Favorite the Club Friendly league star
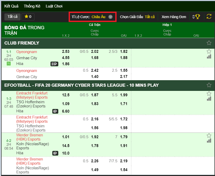 209,43
